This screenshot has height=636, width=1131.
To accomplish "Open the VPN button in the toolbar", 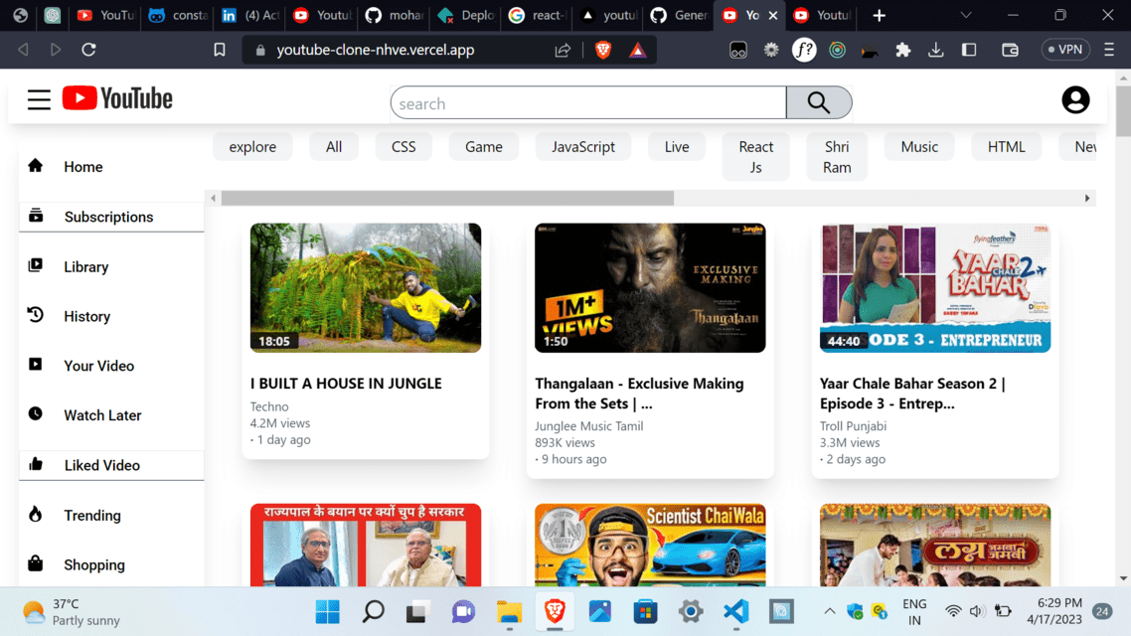I will 1064,49.
